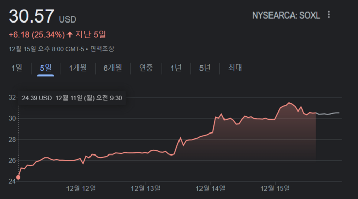
Task: Click the gray after-hours line segment
Action: 327,114
